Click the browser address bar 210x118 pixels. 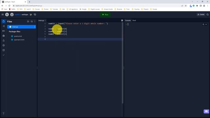tap(96, 6)
